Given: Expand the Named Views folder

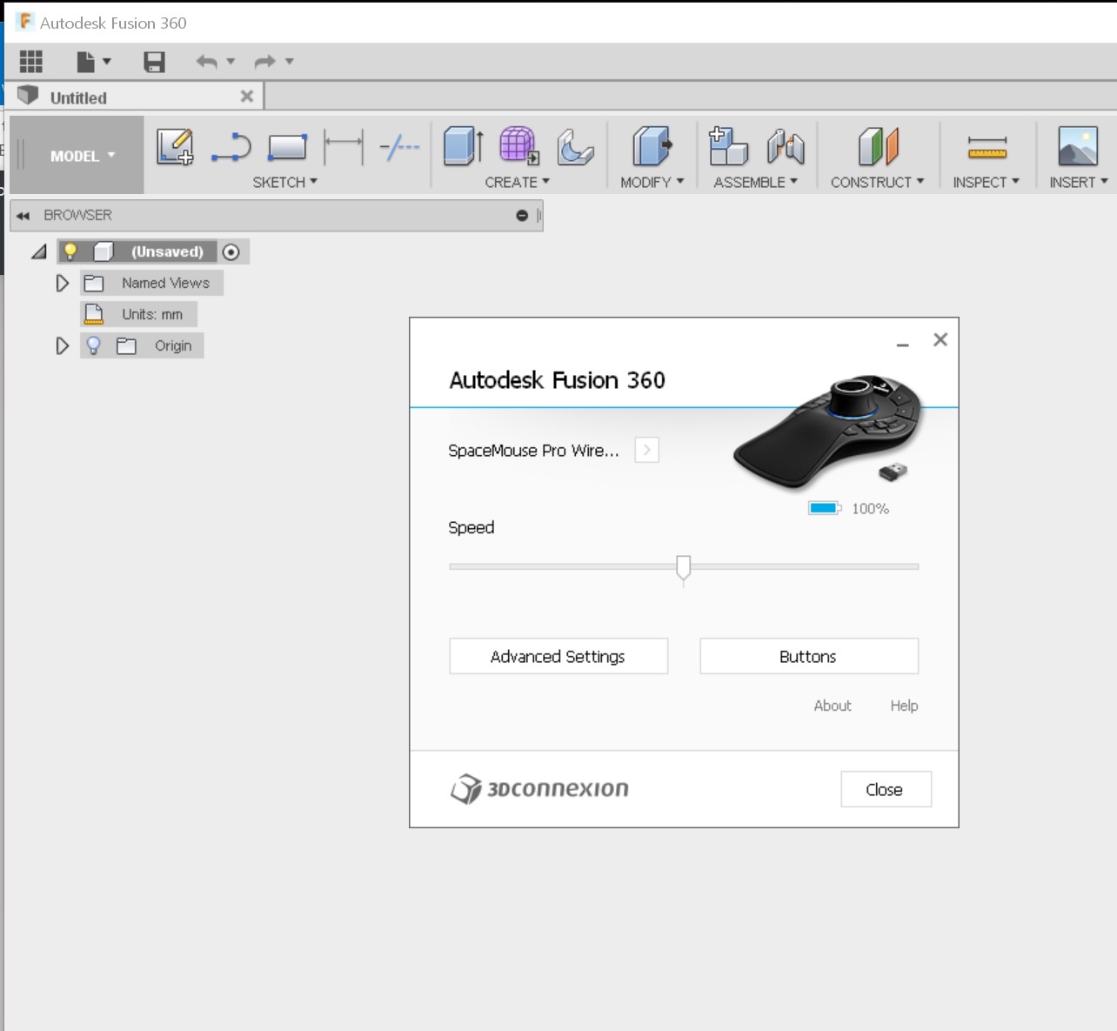Looking at the screenshot, I should 62,283.
